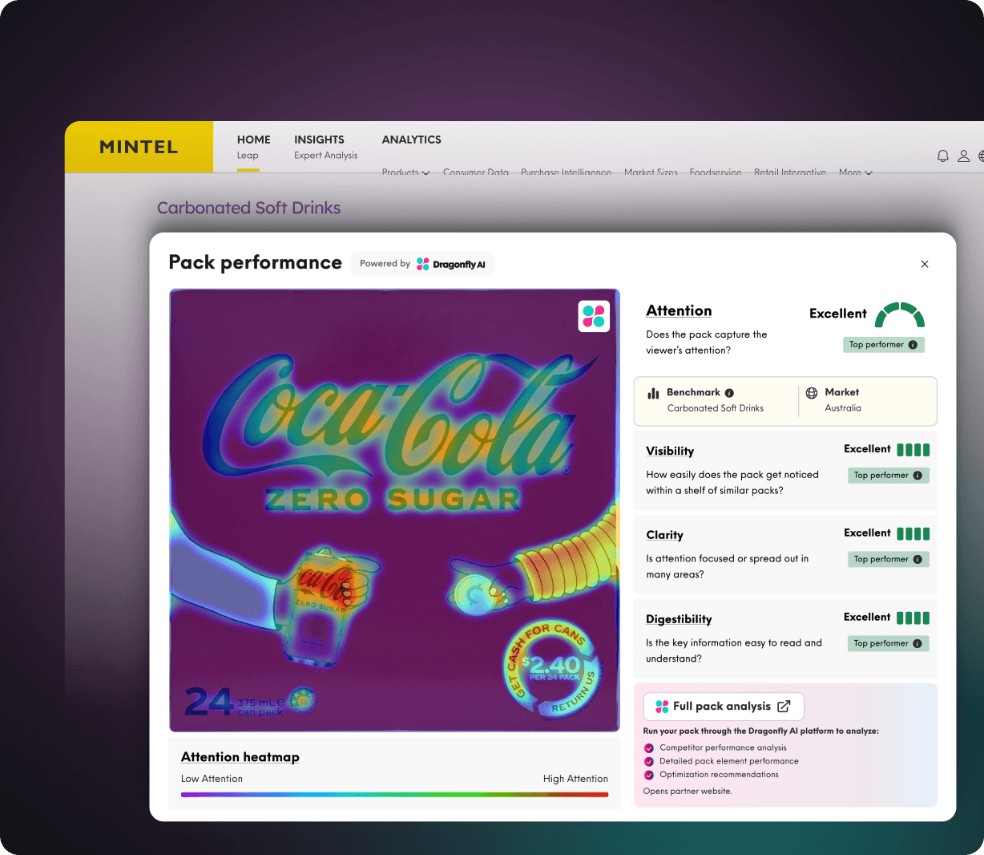Click the Clarity heading link
This screenshot has height=855, width=984.
tap(664, 535)
